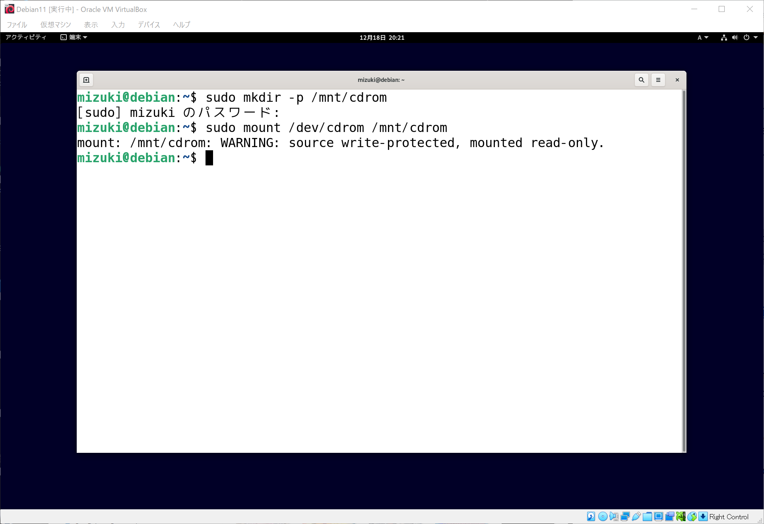This screenshot has height=524, width=764.
Task: Click アクティビティ in the GNOME top bar
Action: [26, 37]
